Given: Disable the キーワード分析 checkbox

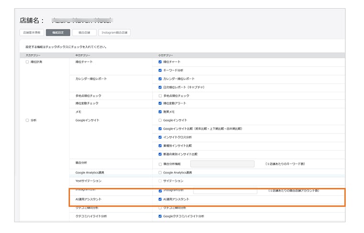Looking at the screenshot, I should (160, 70).
